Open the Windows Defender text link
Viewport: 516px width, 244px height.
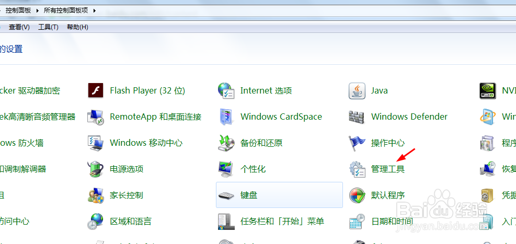409,117
